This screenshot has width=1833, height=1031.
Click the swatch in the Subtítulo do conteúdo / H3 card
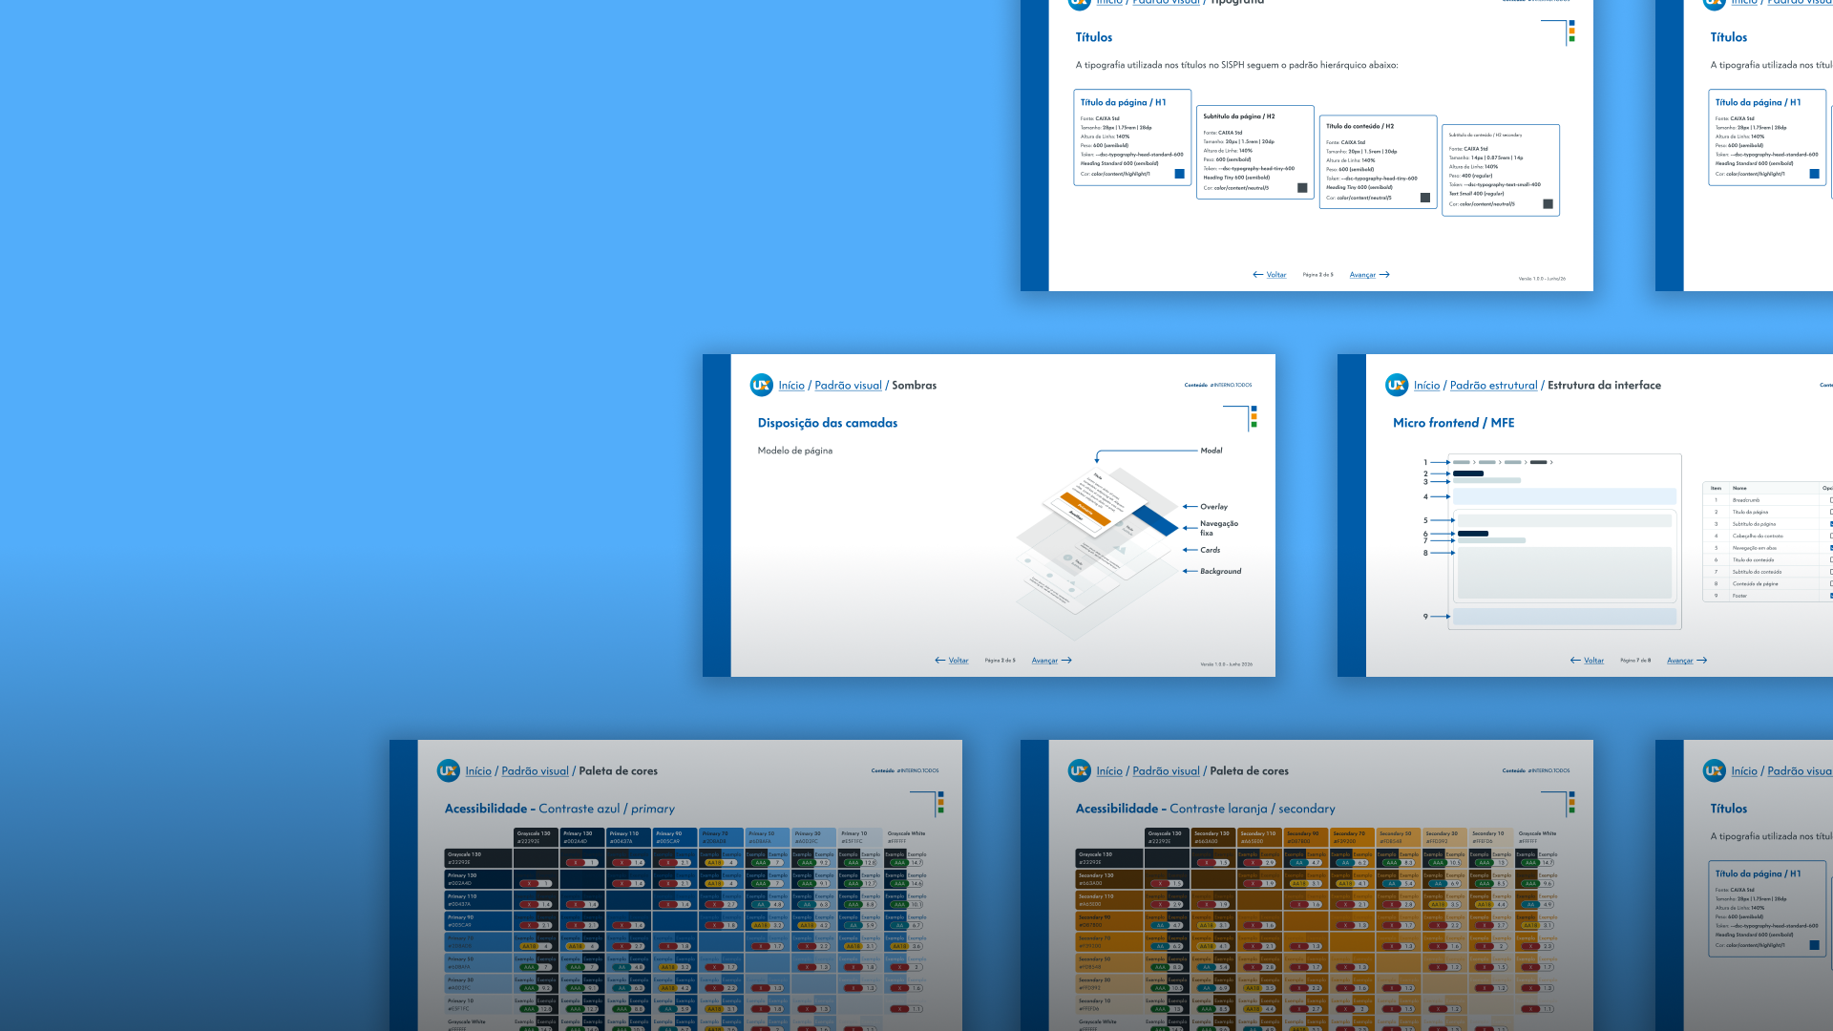(x=1548, y=204)
